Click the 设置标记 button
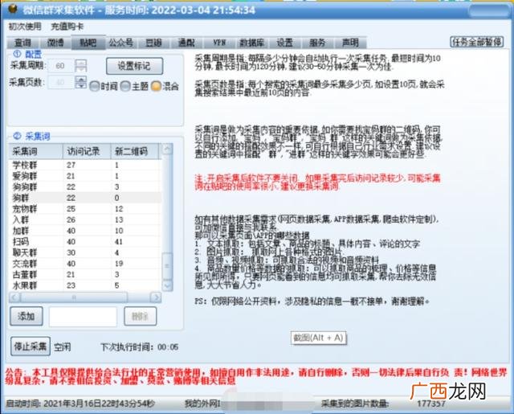This screenshot has height=414, width=514. pos(134,66)
